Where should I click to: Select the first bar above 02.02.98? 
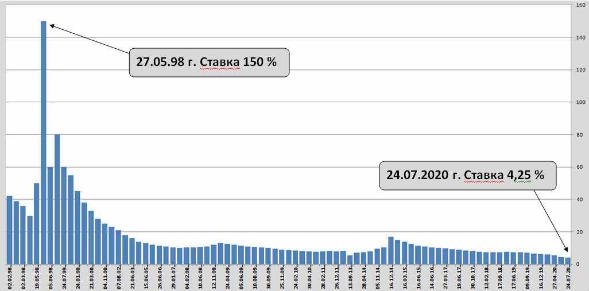[x=9, y=230]
